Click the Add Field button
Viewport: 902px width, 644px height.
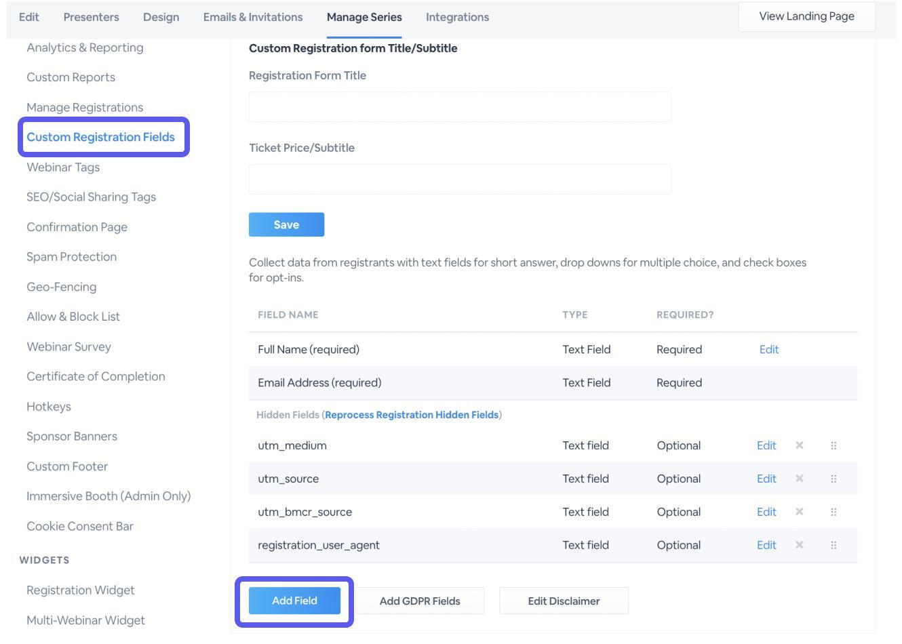tap(294, 601)
